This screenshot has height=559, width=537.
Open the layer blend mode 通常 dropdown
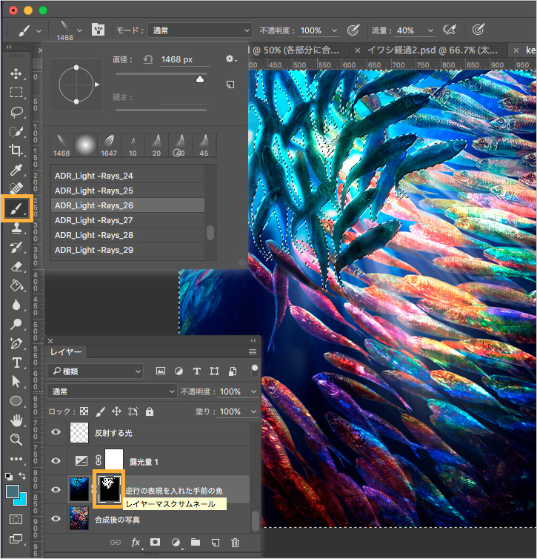112,391
